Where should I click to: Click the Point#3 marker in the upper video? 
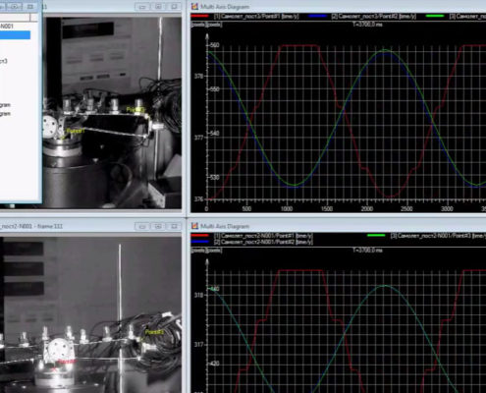pos(135,109)
